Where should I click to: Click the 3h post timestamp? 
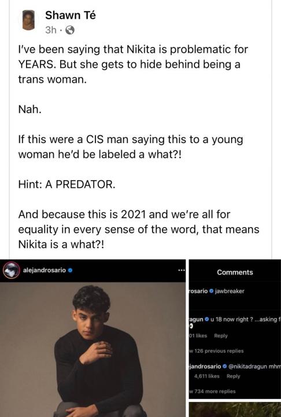click(x=51, y=30)
